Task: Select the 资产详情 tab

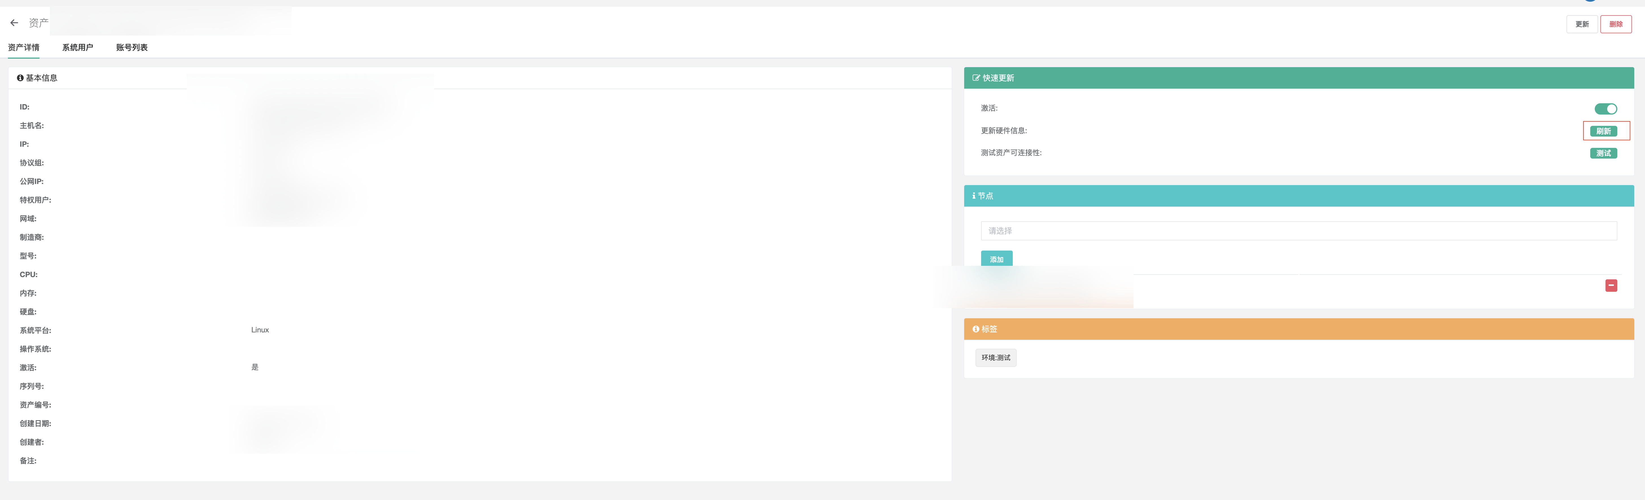Action: click(x=24, y=47)
